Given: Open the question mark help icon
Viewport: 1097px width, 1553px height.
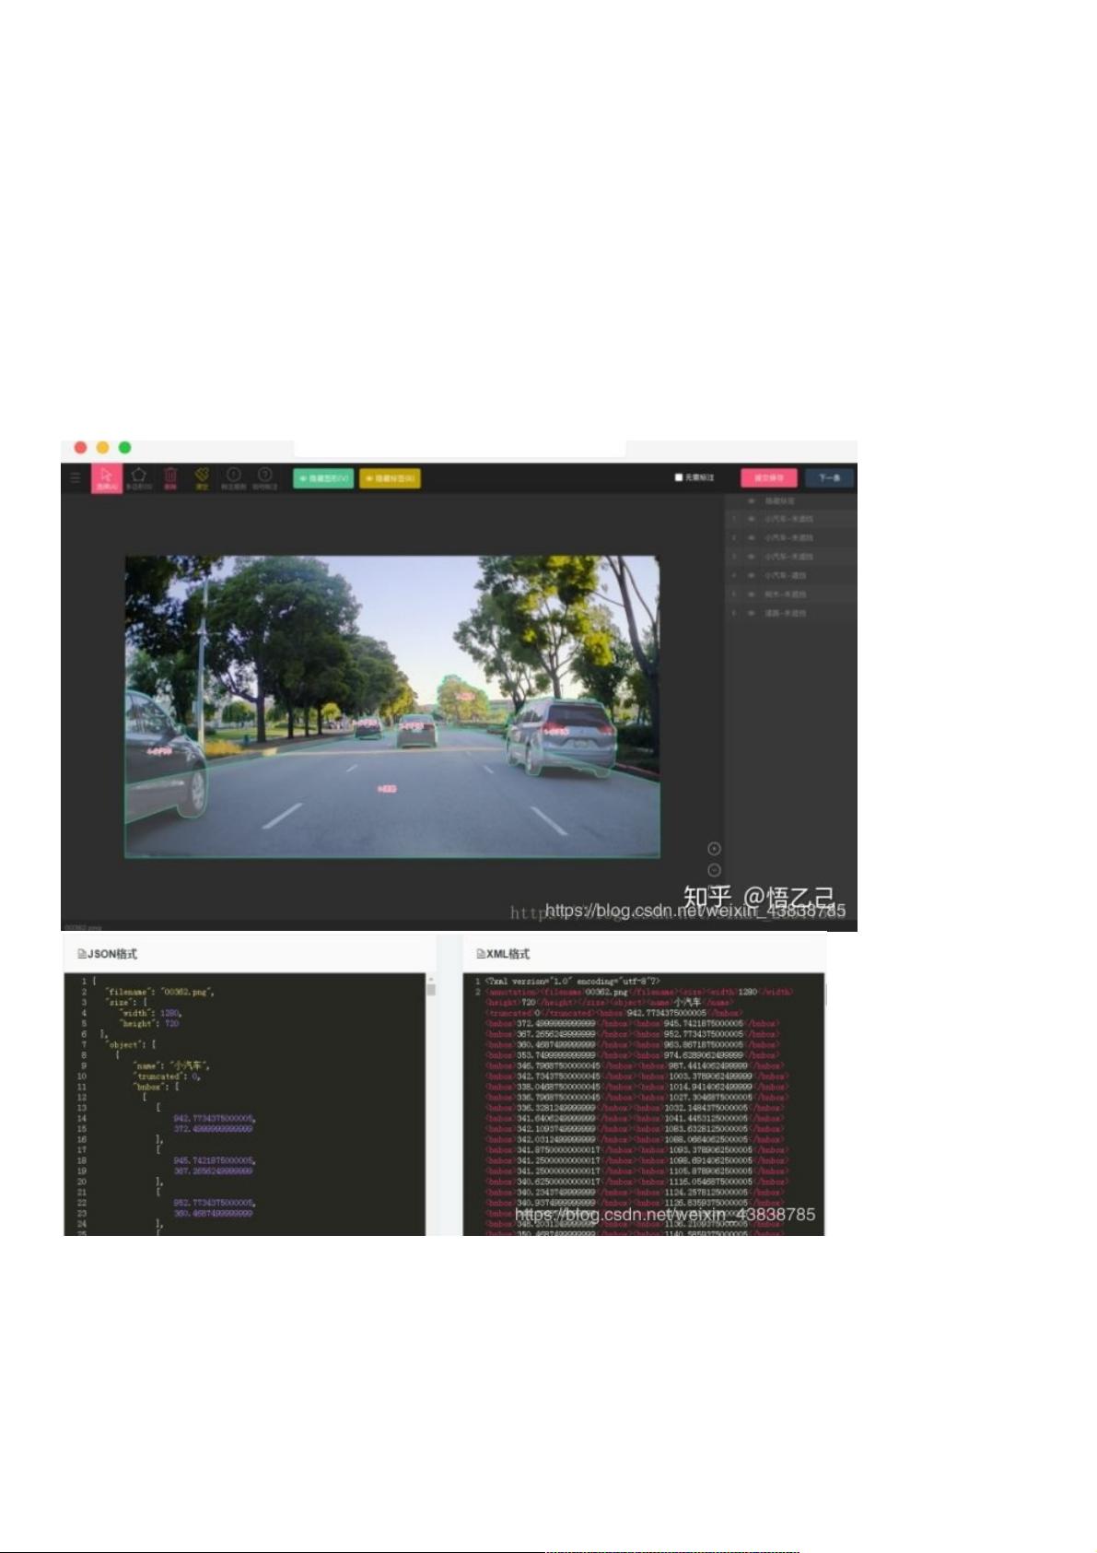Looking at the screenshot, I should click(264, 477).
